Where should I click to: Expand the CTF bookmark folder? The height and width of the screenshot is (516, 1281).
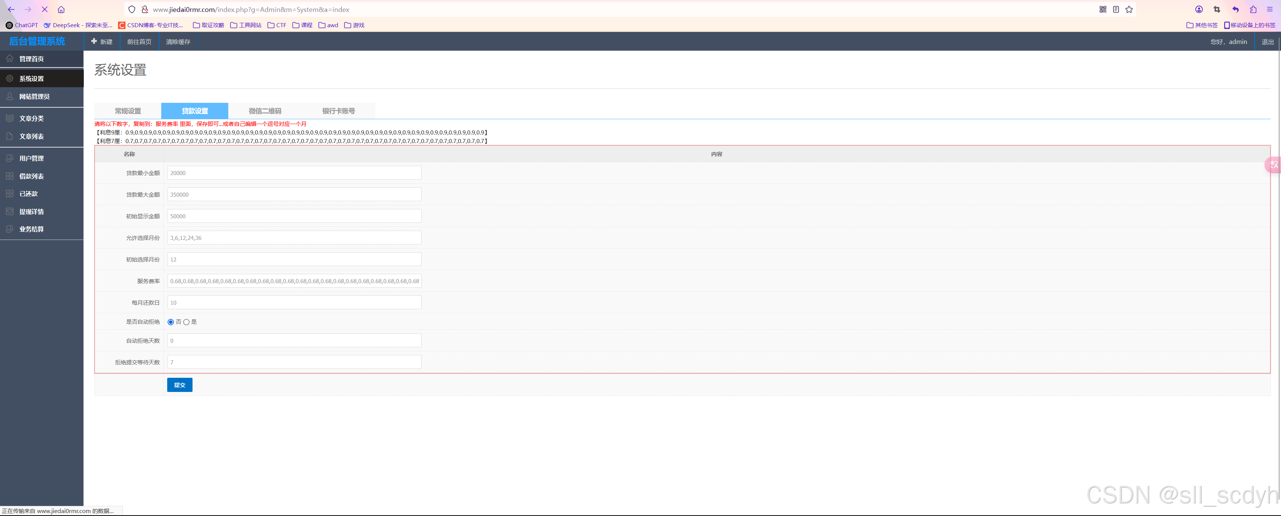[x=277, y=25]
